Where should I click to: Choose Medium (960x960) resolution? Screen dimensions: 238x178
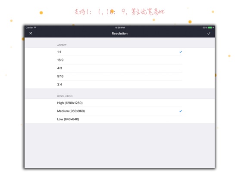(119, 111)
